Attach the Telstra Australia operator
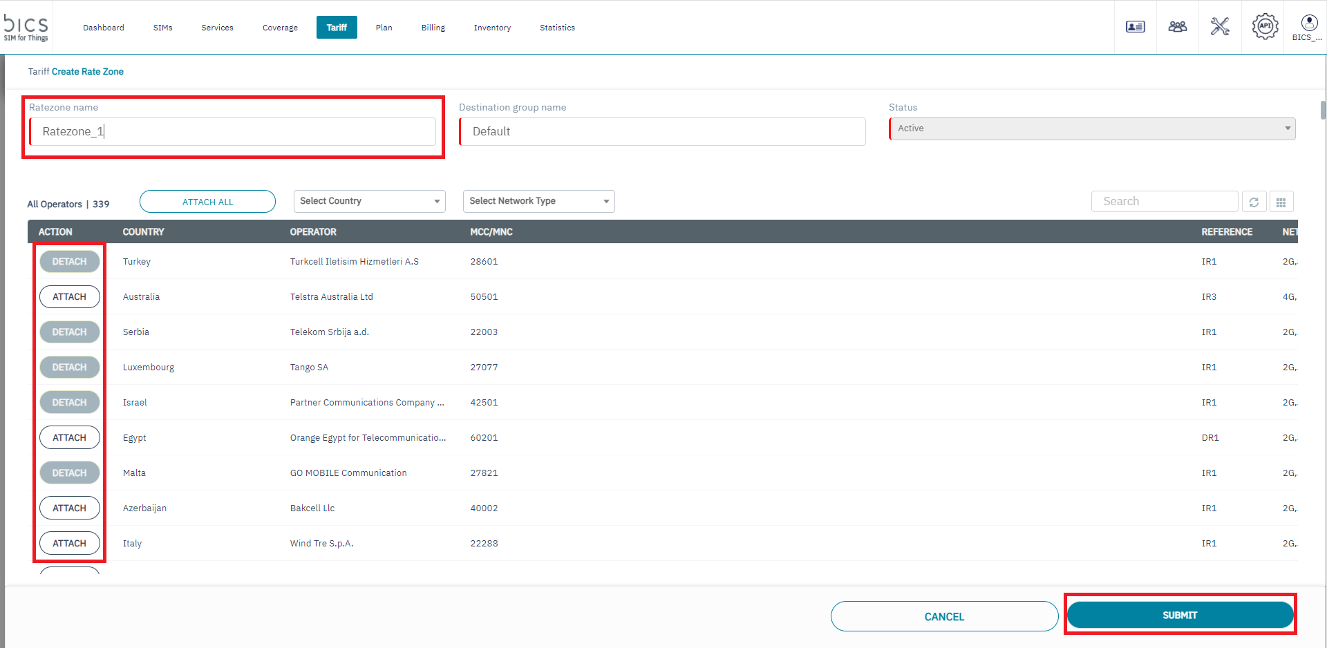 [x=70, y=297]
